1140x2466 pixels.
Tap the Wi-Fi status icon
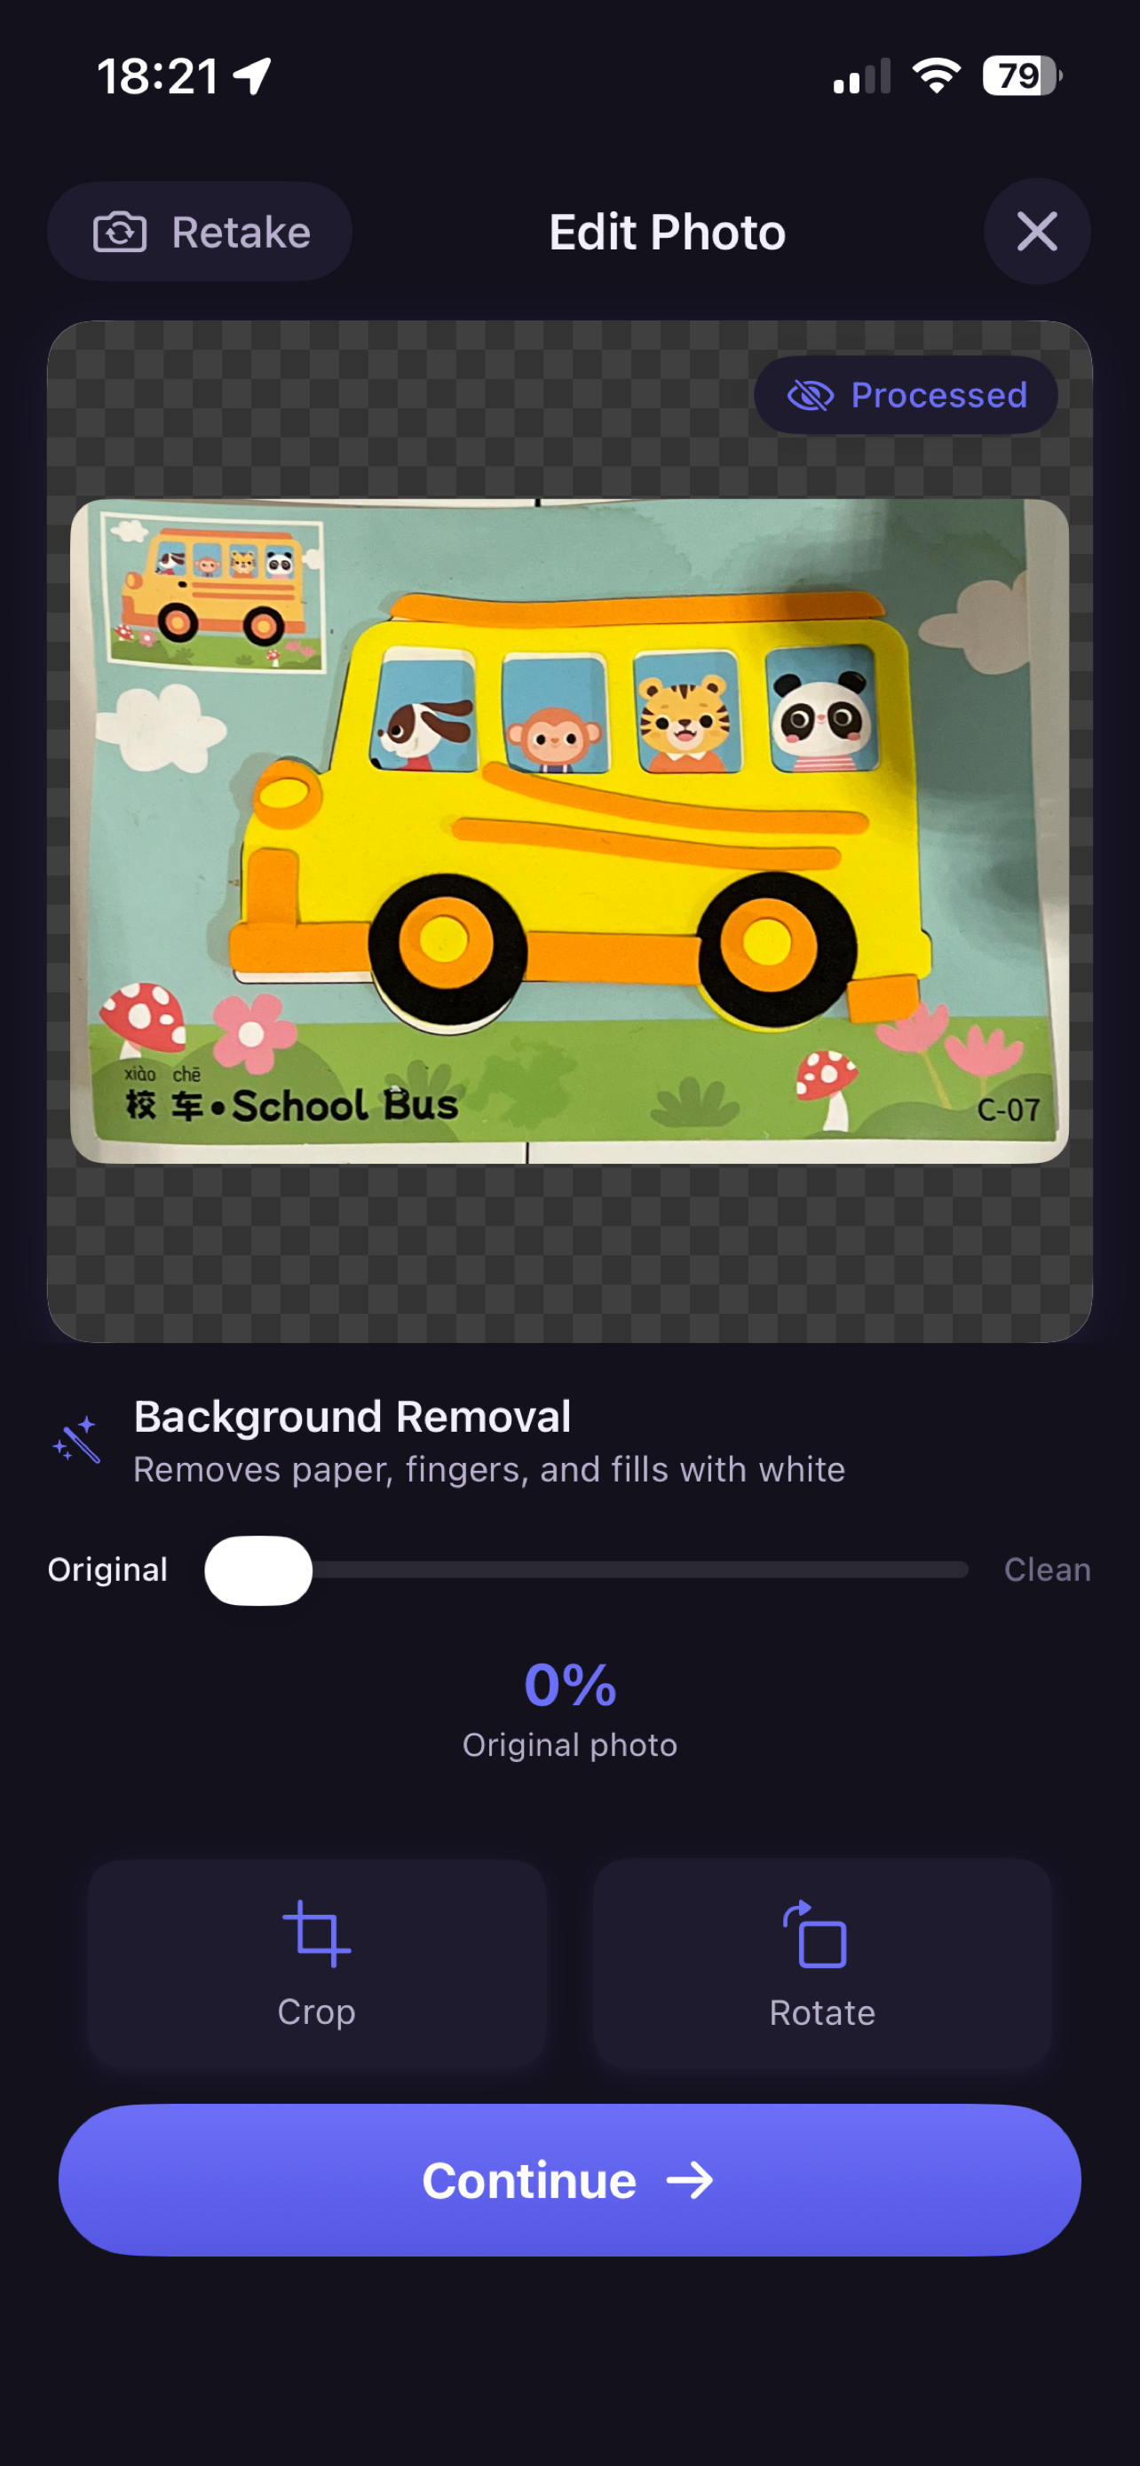[x=936, y=75]
